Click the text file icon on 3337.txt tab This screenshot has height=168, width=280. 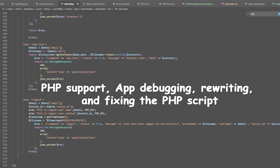(138, 4)
